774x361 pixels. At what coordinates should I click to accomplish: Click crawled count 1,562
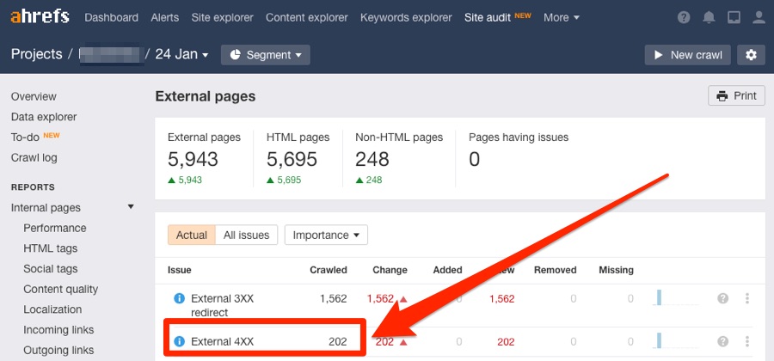(x=333, y=298)
